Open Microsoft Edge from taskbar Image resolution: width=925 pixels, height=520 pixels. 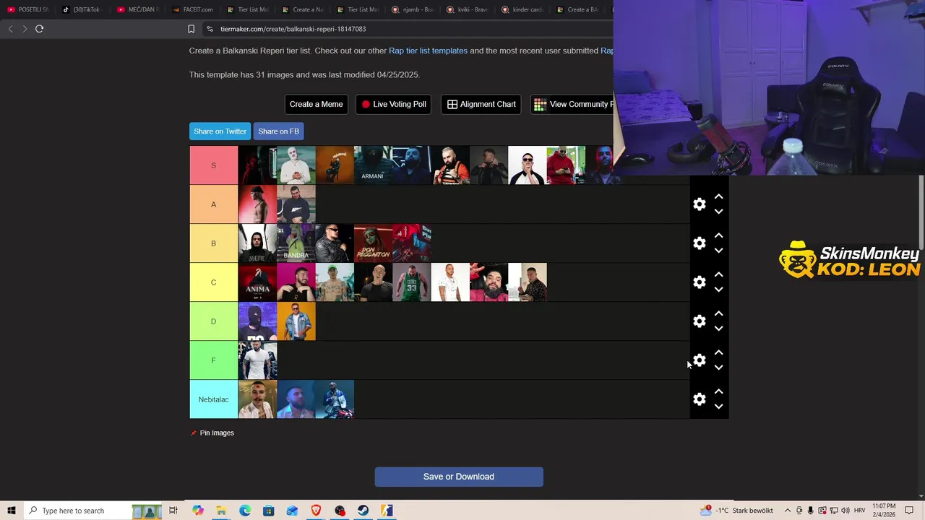[245, 511]
